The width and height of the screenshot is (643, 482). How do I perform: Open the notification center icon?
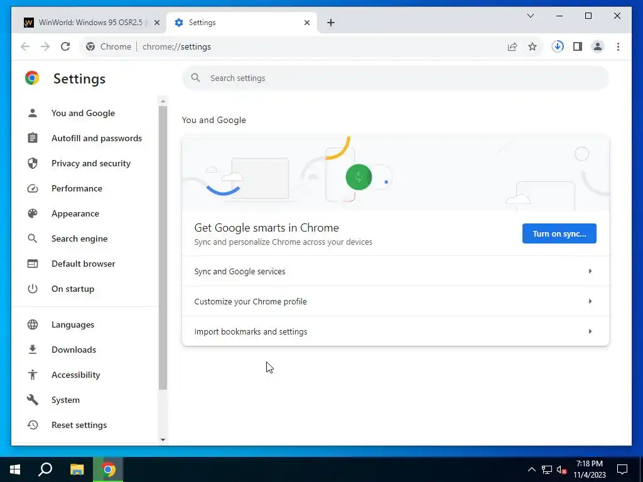pyautogui.click(x=622, y=469)
